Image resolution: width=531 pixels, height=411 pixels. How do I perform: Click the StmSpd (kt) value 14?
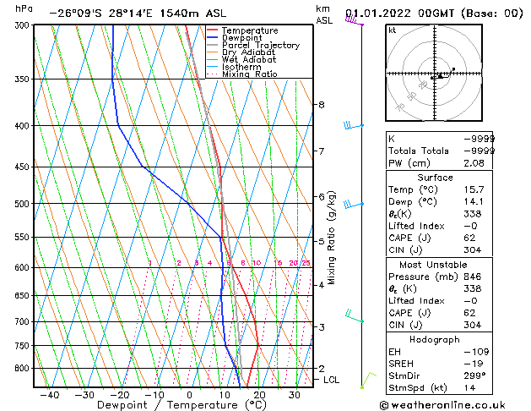[469, 388]
